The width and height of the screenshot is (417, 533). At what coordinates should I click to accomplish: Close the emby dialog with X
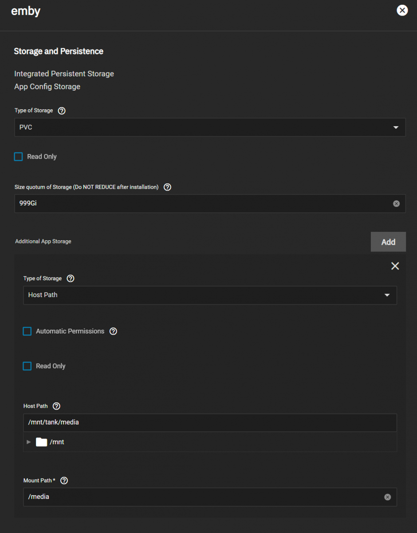point(402,11)
